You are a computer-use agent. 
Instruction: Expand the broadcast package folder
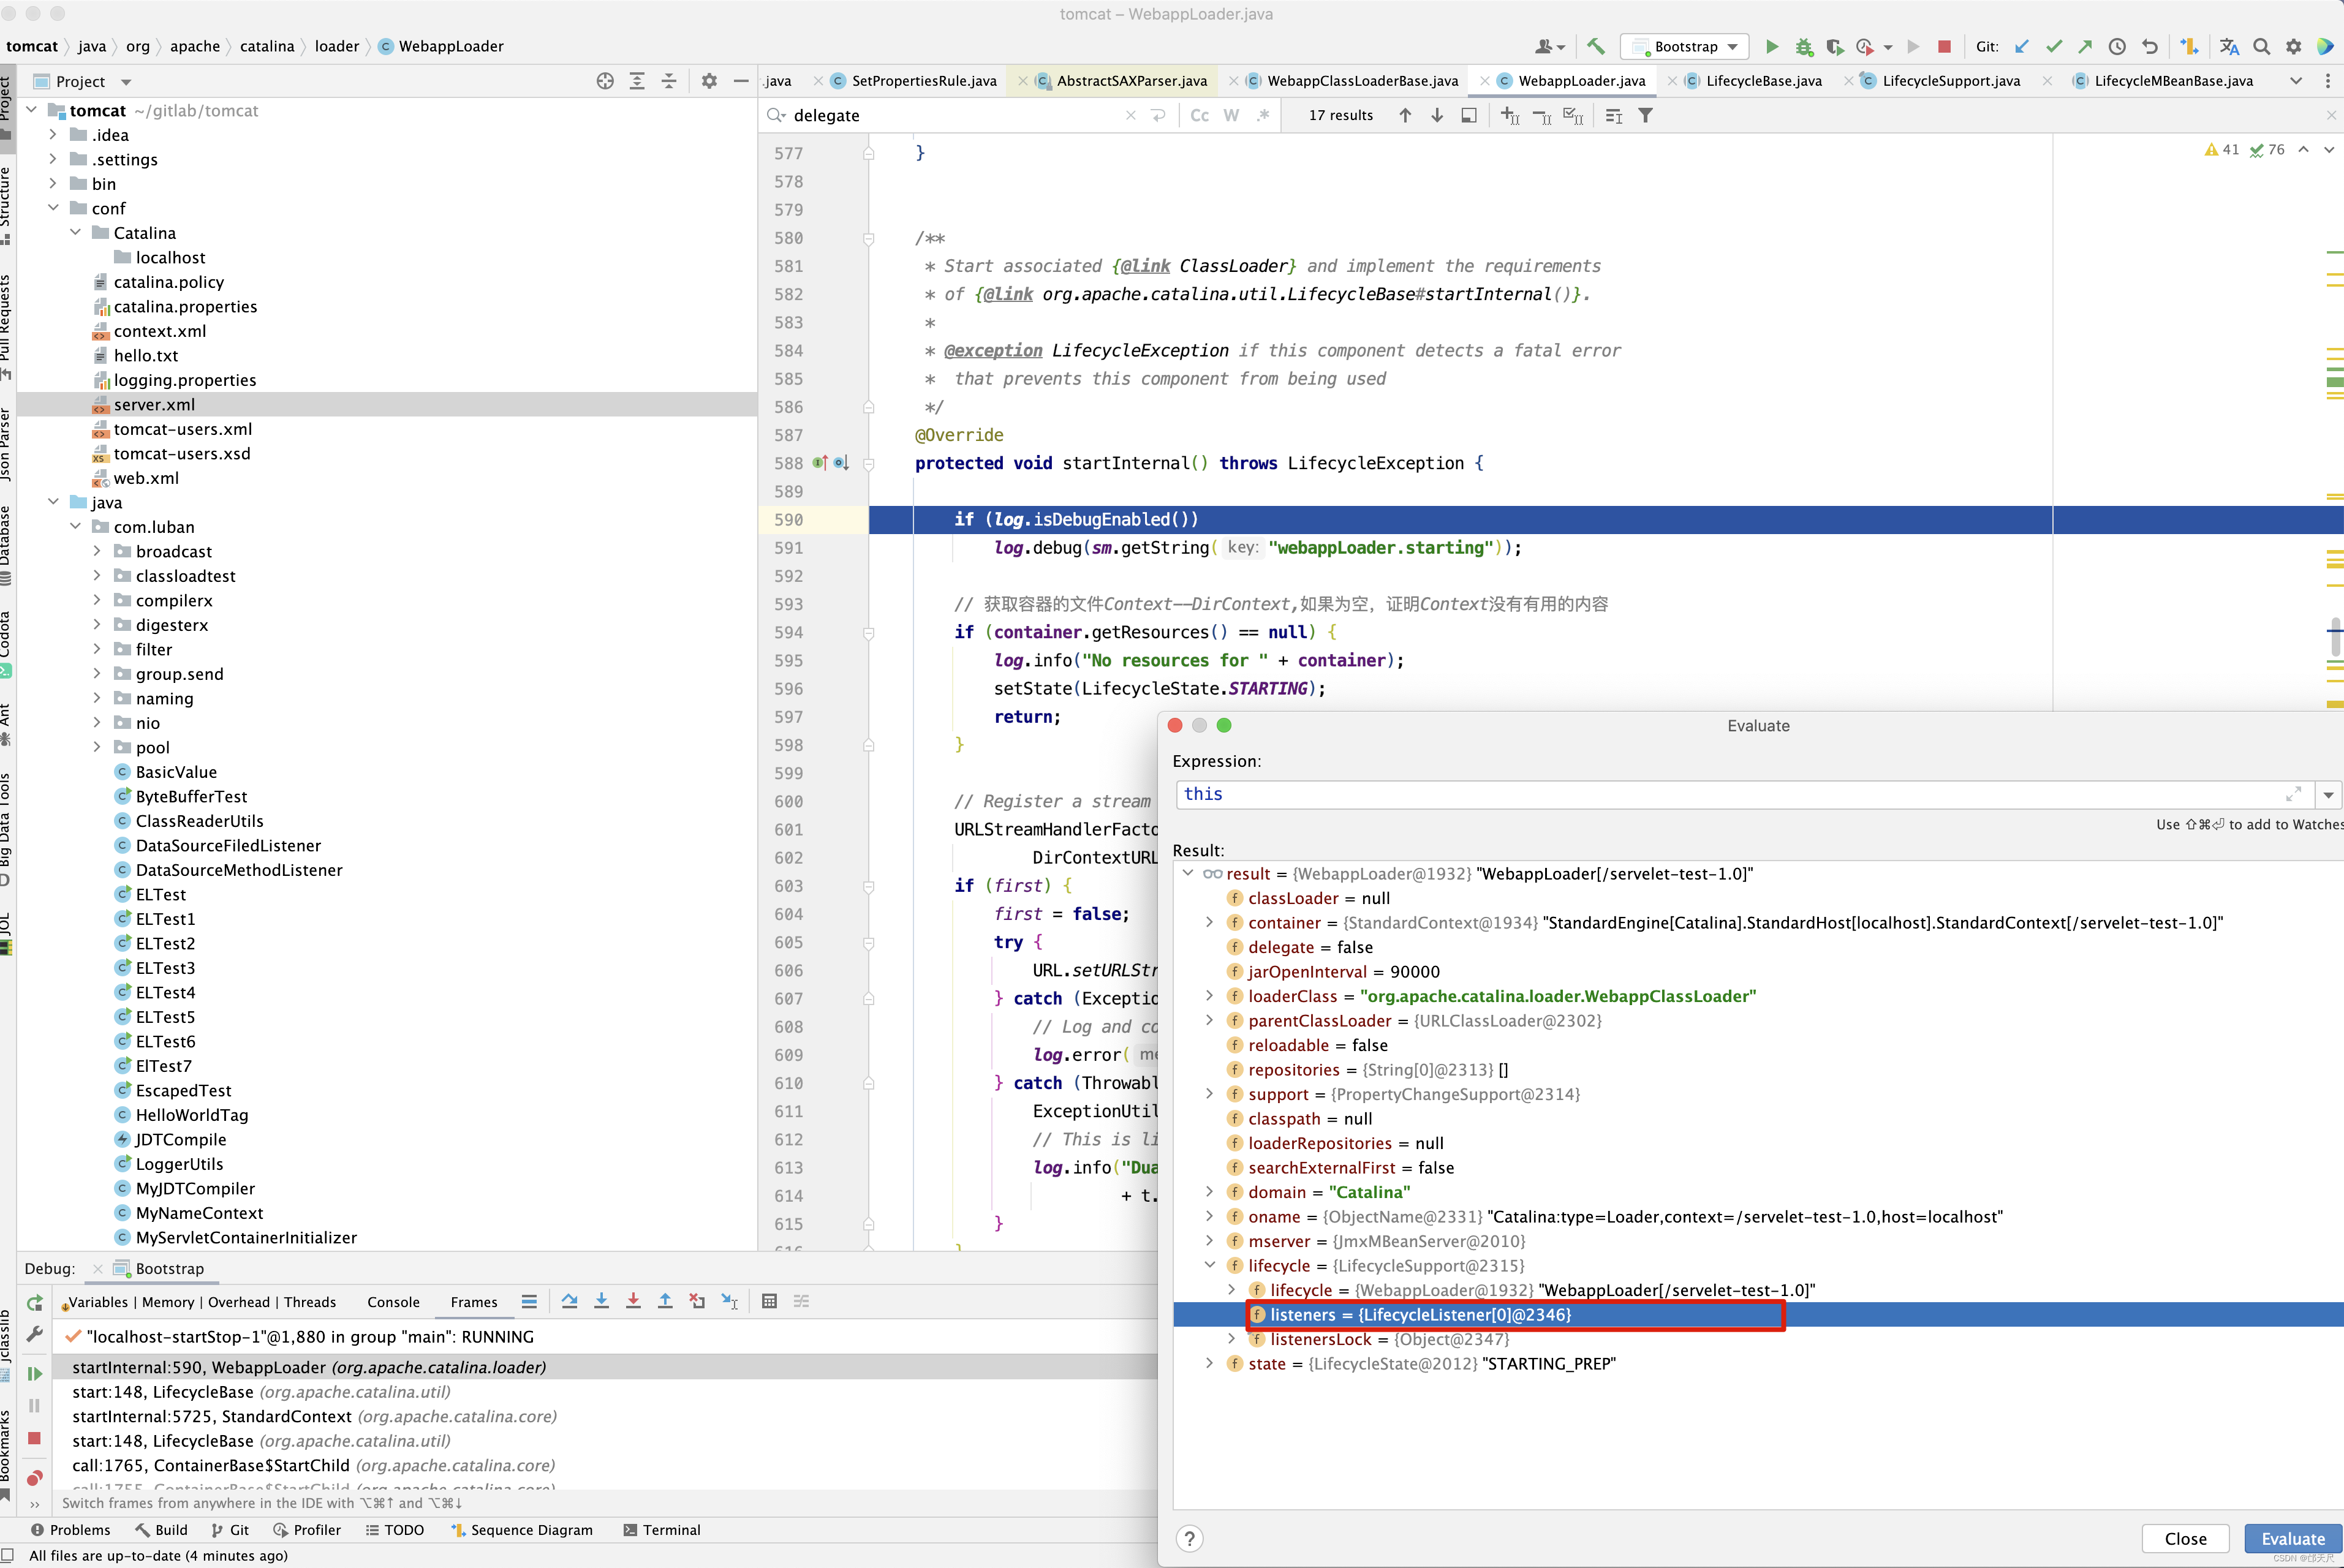tap(97, 551)
